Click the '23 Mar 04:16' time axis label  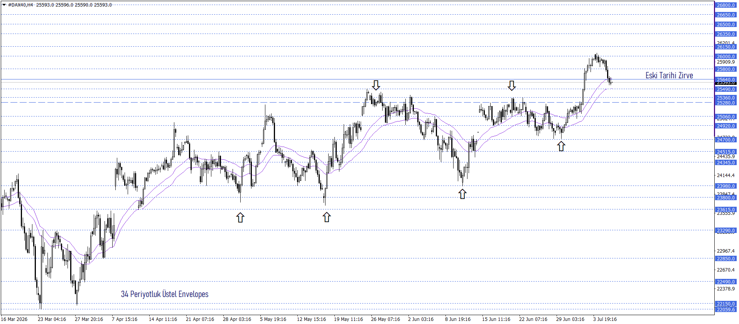[52, 319]
